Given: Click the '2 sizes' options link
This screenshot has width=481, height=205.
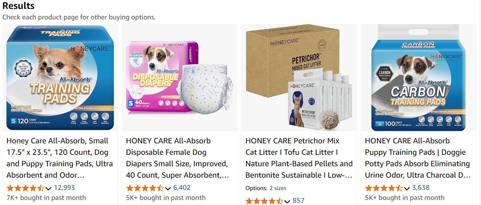Looking at the screenshot, I should point(278,188).
